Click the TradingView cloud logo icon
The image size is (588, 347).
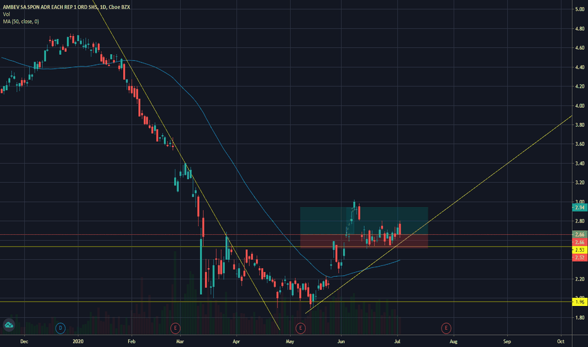click(9, 325)
